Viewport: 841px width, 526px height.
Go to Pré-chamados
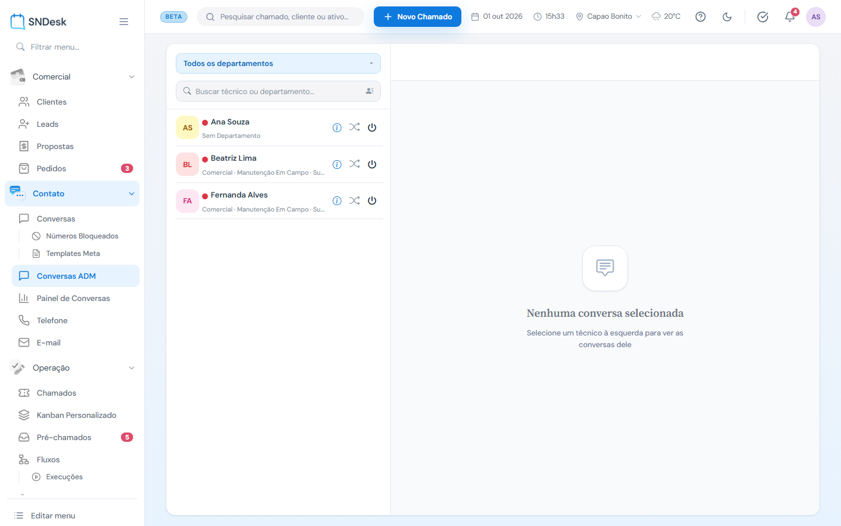coord(76,437)
